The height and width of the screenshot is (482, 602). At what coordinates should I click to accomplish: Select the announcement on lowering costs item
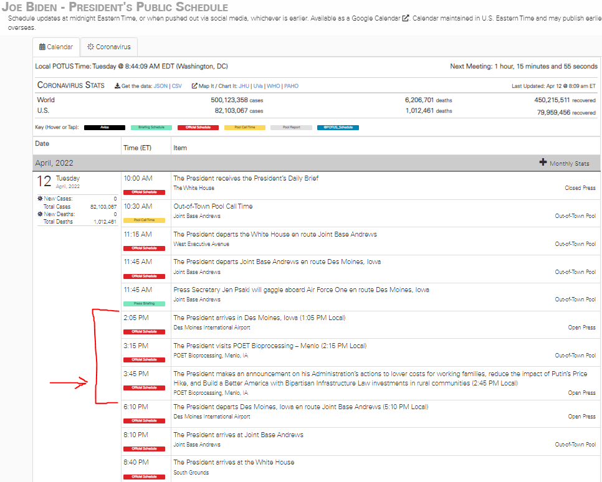(x=380, y=379)
